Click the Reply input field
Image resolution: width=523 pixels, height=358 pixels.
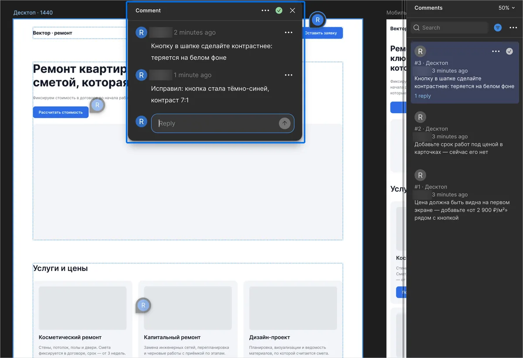pos(223,123)
